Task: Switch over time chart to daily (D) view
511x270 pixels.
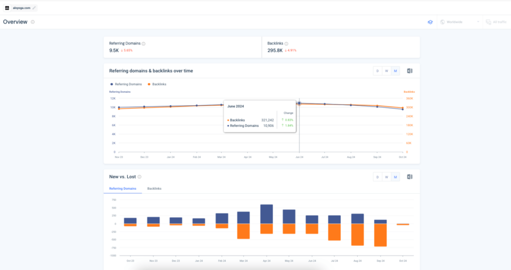Action: point(378,71)
